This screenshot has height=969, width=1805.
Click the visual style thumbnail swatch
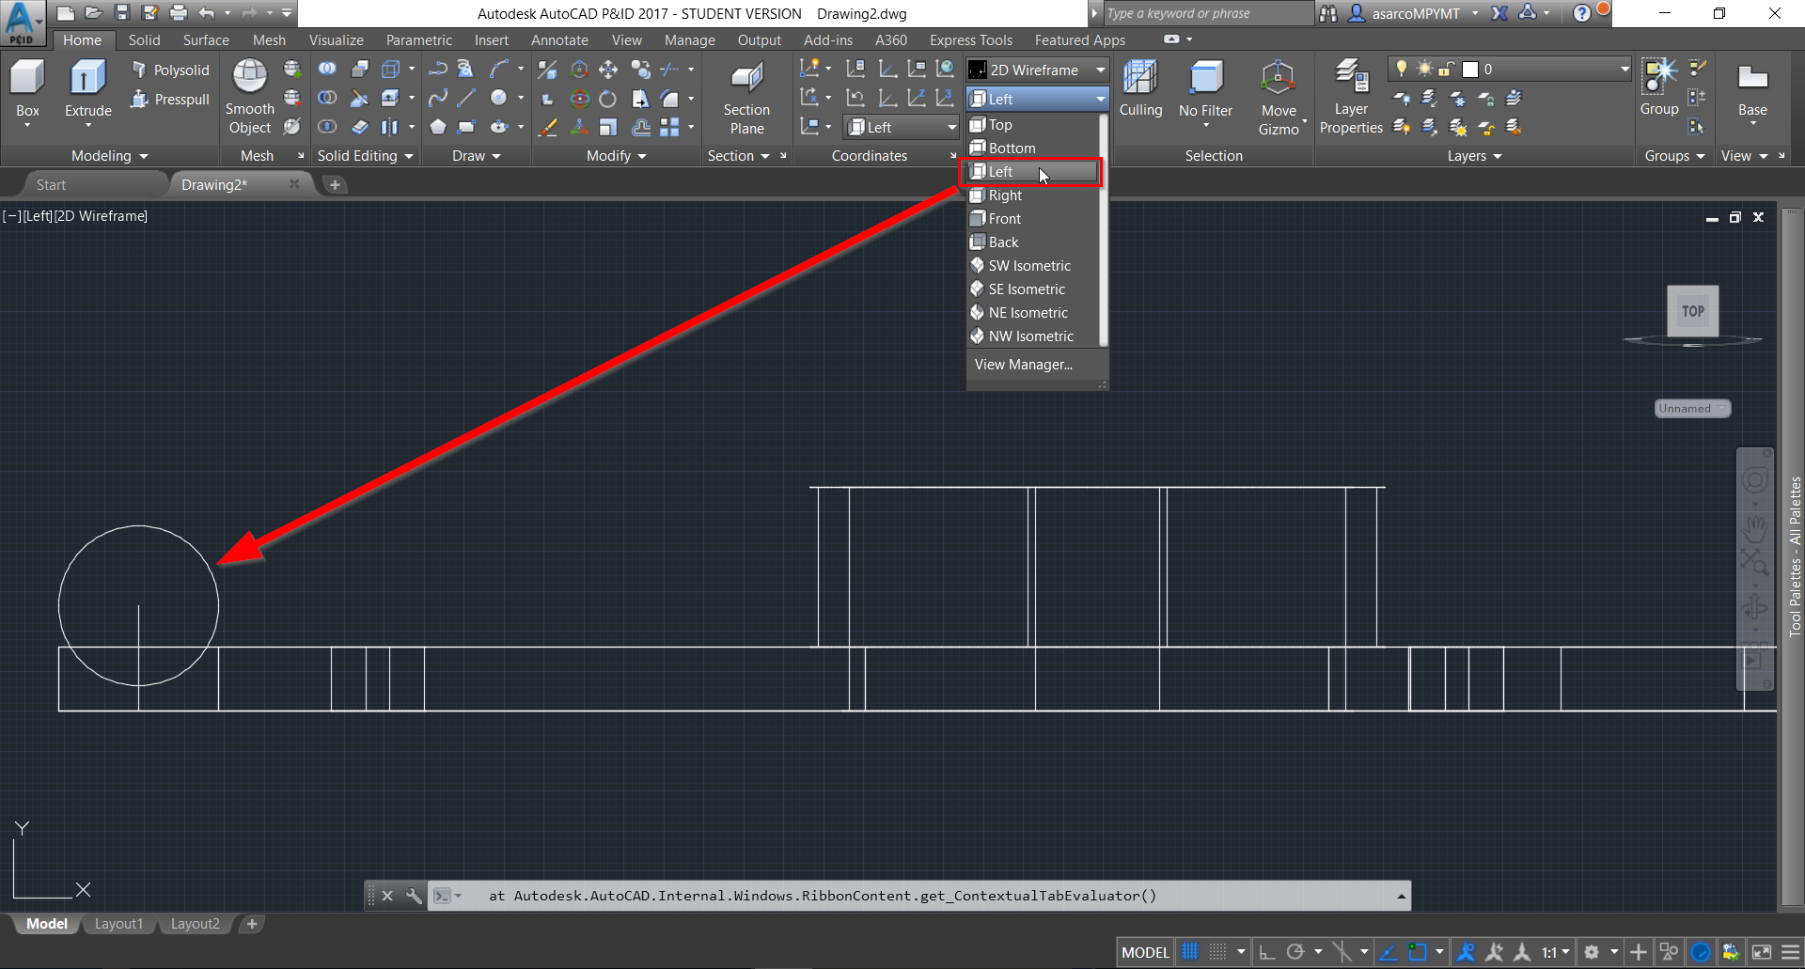coord(978,70)
